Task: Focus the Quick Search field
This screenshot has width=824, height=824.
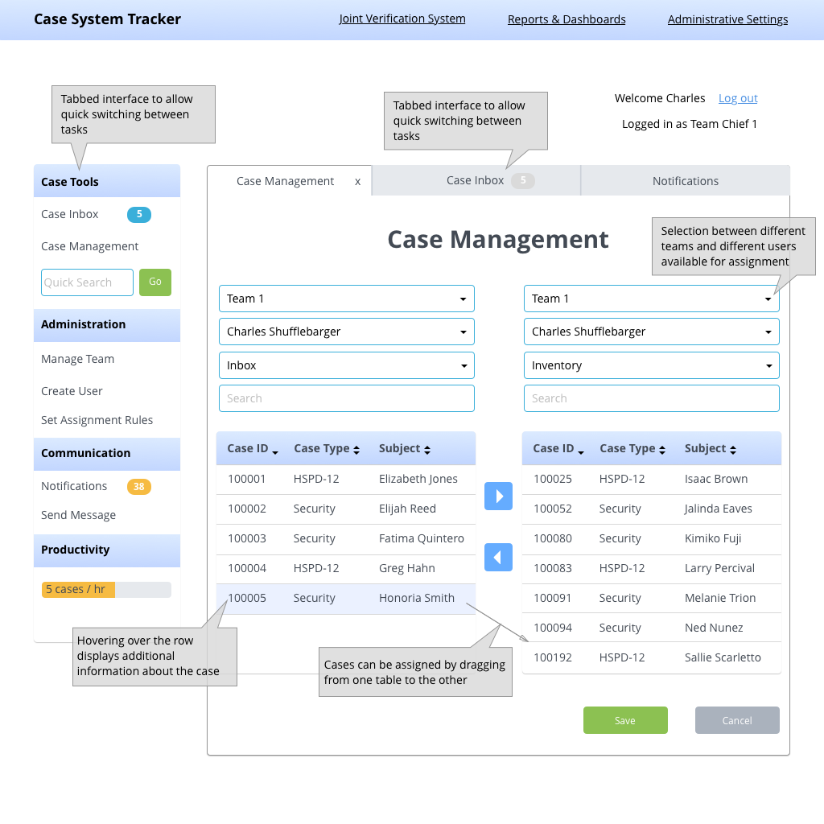Action: pyautogui.click(x=87, y=282)
